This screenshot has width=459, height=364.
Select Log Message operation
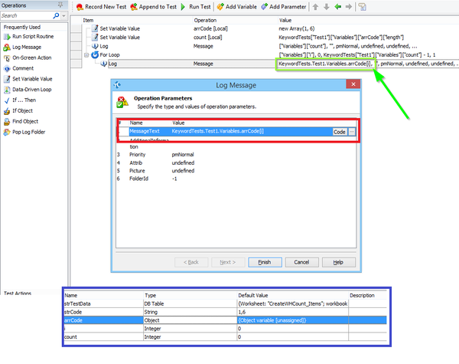[22, 48]
